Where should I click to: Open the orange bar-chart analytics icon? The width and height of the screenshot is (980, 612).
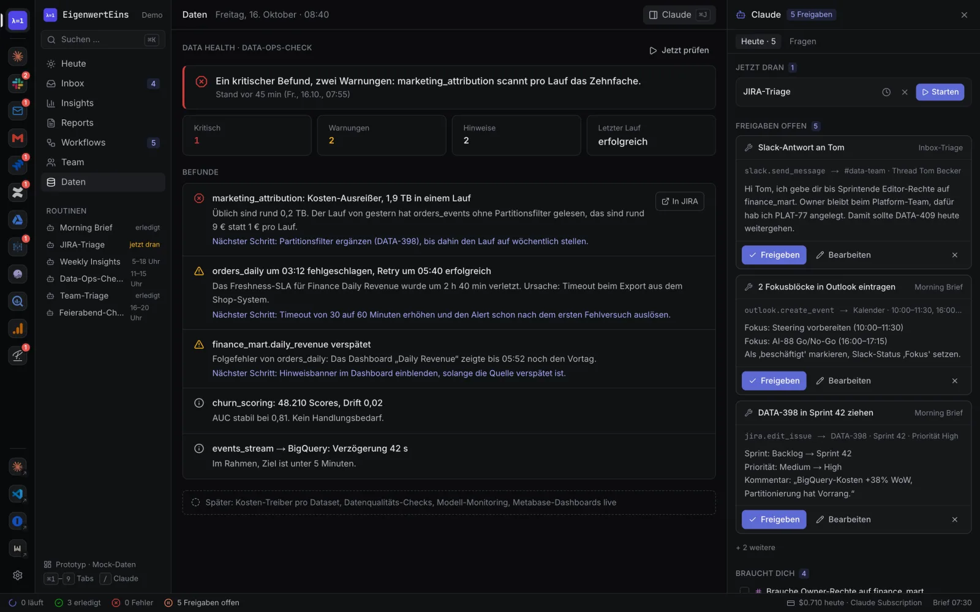[18, 329]
